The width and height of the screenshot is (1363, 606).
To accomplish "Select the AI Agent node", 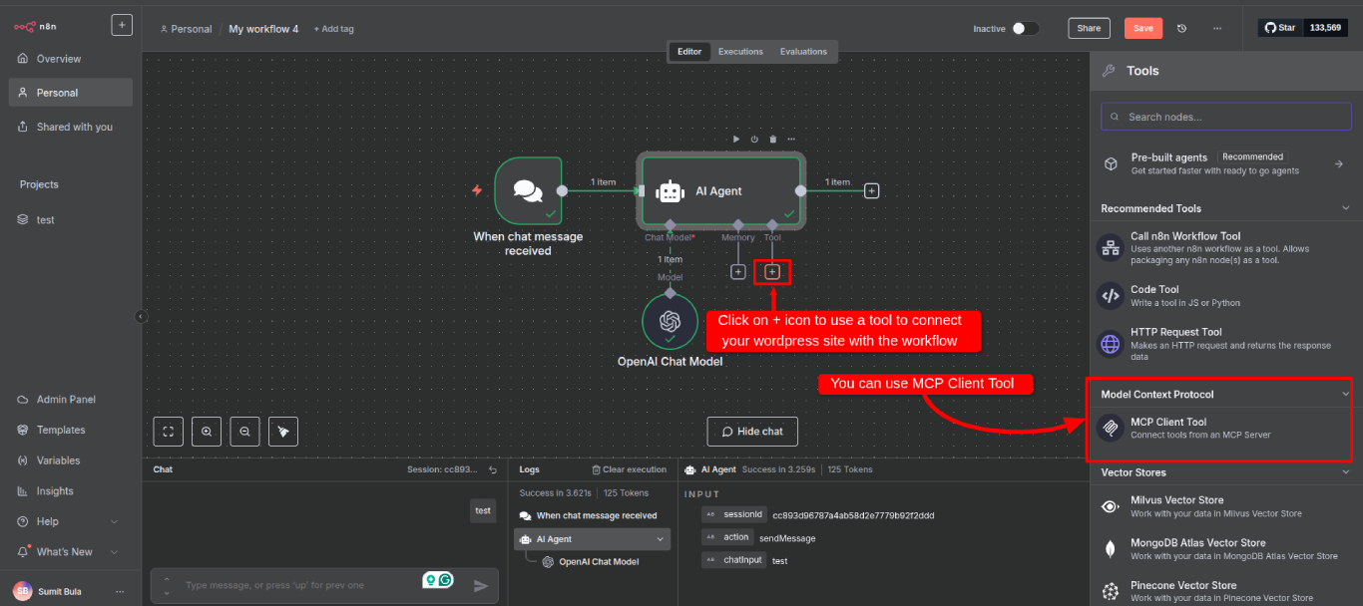I will (721, 190).
